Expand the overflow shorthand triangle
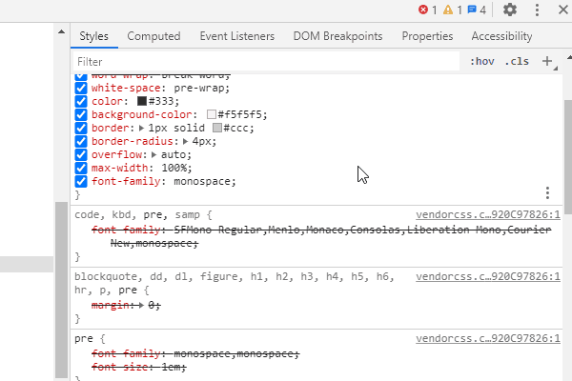Screen dimensions: 572x381 point(153,154)
